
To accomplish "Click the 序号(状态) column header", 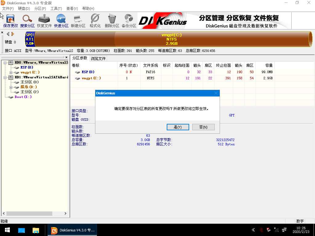I will [129, 65].
